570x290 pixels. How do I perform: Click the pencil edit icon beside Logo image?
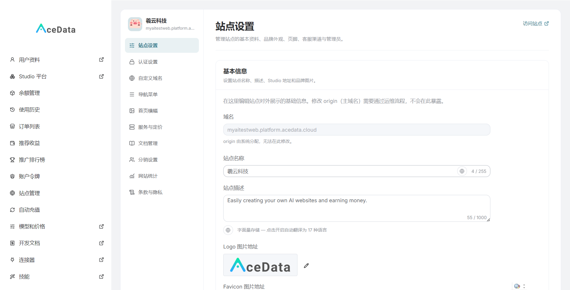tap(306, 266)
